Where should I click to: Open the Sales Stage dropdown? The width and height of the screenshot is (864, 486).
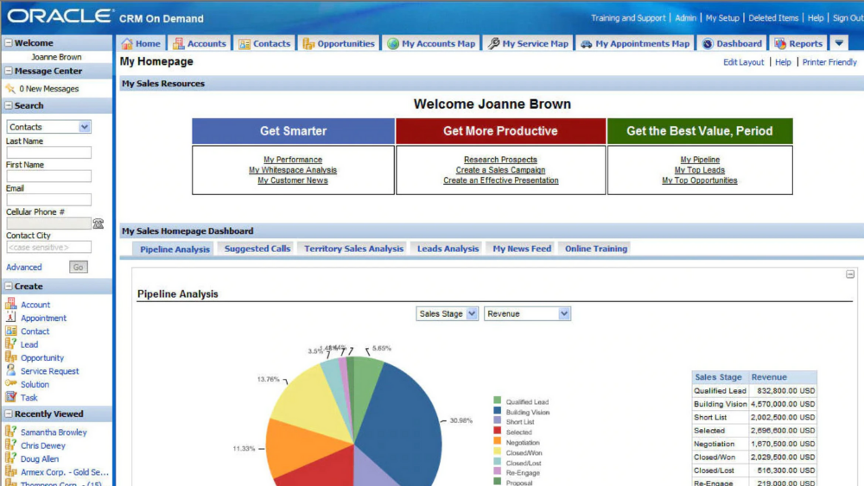coord(472,313)
